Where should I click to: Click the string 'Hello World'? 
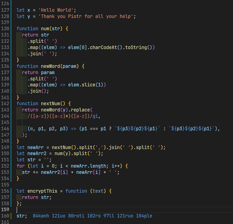[56, 10]
